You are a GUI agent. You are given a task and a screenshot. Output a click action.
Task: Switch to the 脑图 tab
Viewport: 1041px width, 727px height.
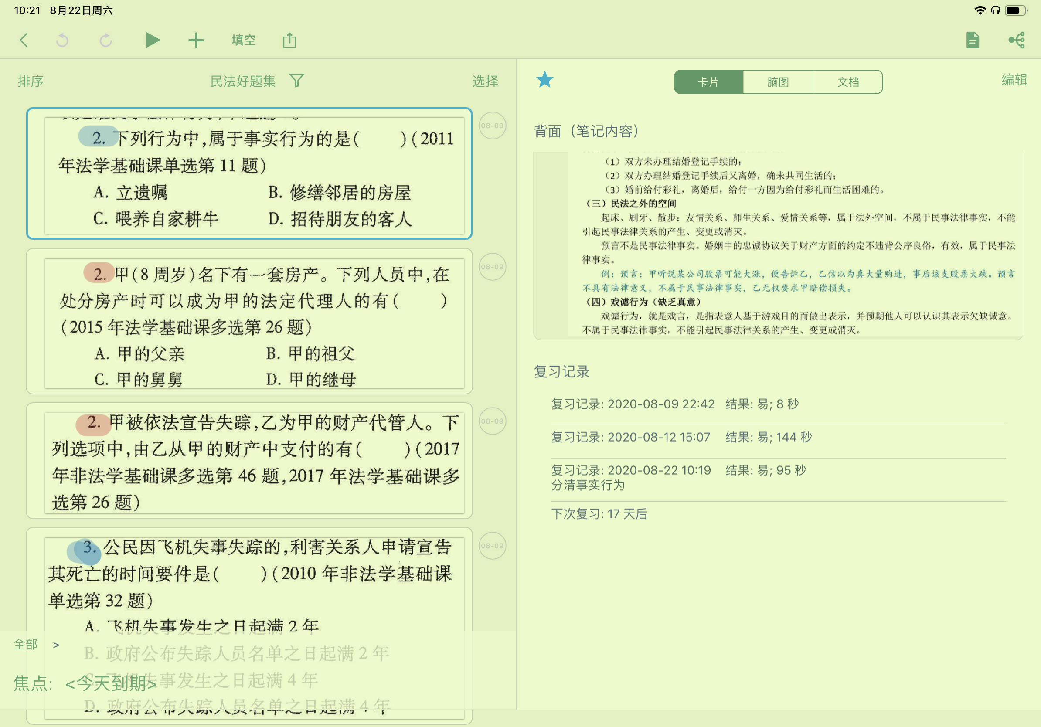tap(778, 82)
